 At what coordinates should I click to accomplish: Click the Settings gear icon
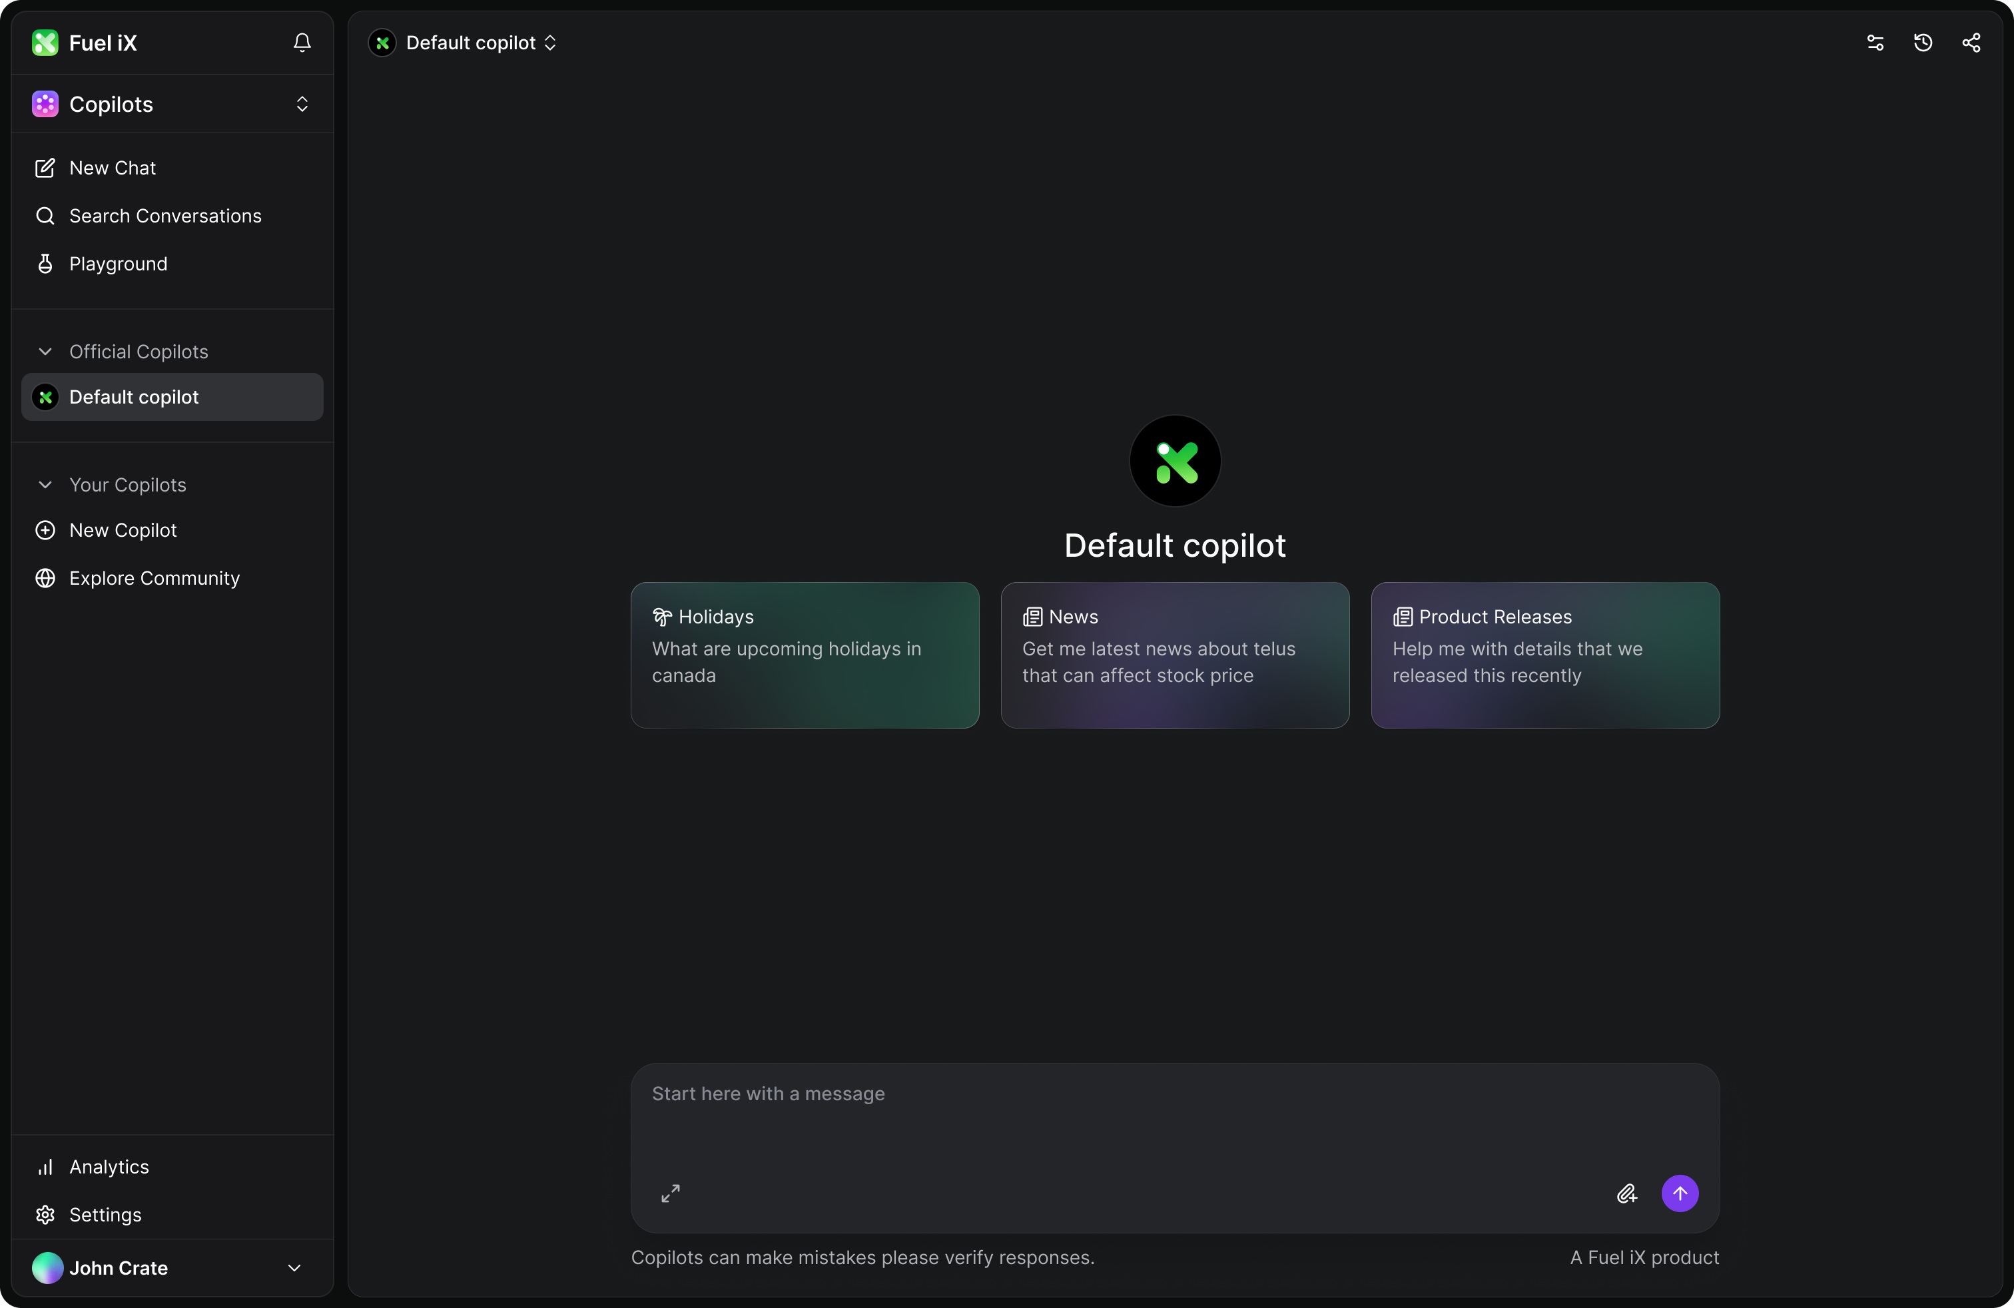[45, 1215]
